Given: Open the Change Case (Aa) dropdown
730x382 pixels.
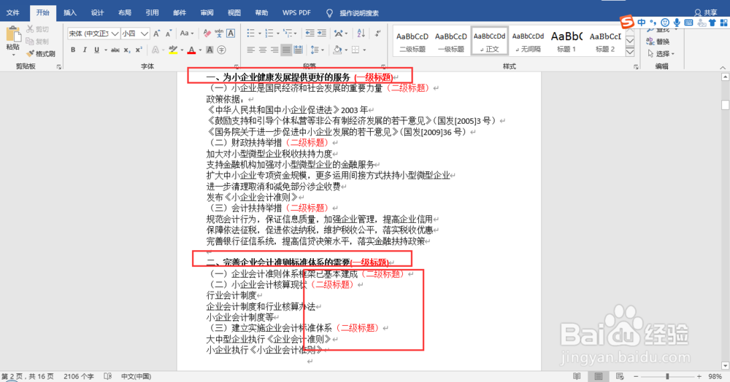Looking at the screenshot, I should 187,34.
